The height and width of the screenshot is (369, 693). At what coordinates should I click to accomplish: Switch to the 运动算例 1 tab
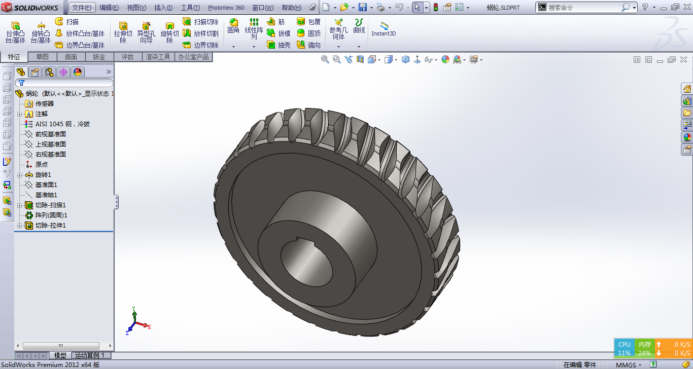[90, 355]
